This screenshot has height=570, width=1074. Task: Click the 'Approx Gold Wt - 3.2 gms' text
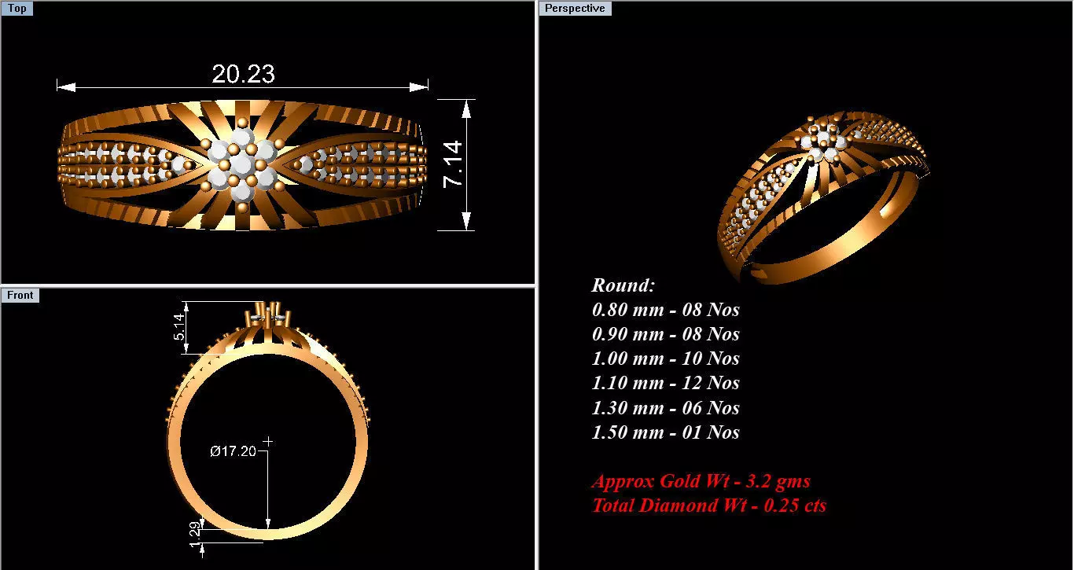[x=701, y=480]
